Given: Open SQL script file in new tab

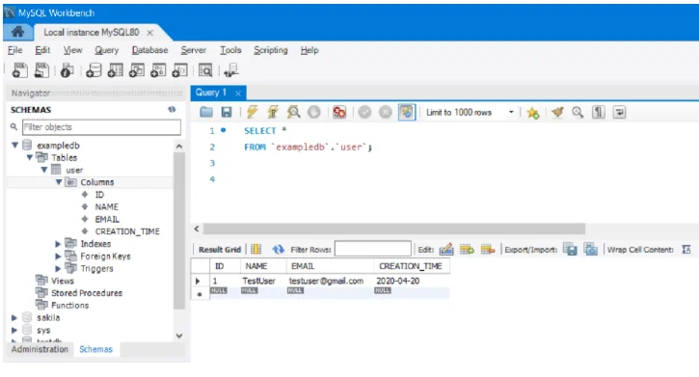Looking at the screenshot, I should tap(41, 70).
